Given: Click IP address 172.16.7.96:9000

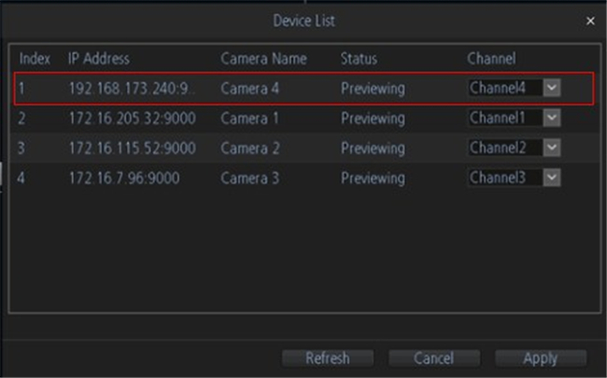Looking at the screenshot, I should click(124, 178).
